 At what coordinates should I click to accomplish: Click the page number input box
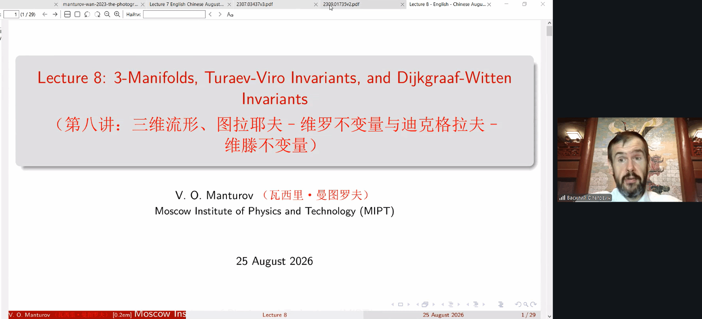point(11,14)
